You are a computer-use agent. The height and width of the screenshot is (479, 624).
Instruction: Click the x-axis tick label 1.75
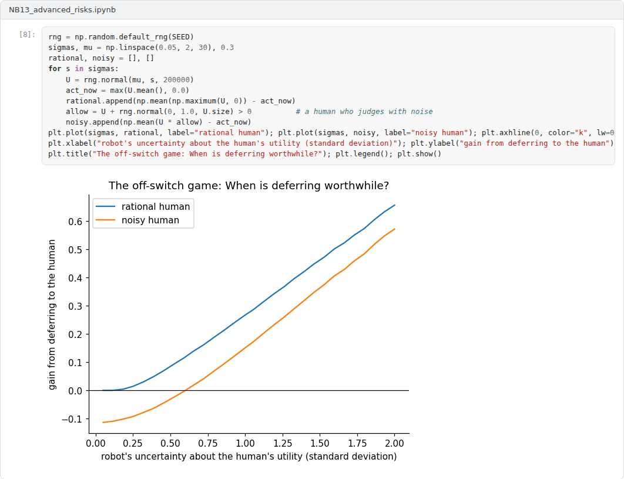357,444
